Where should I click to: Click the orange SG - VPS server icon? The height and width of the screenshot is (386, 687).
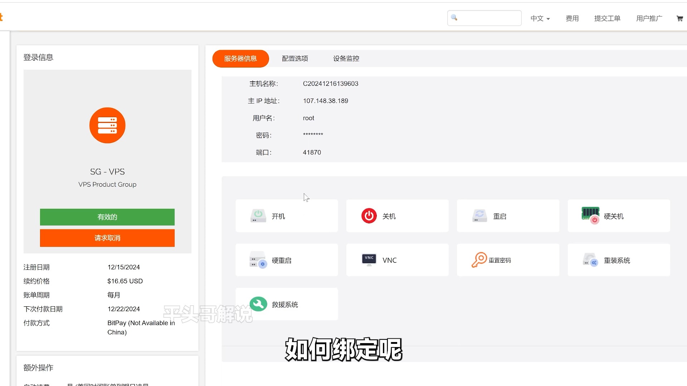pyautogui.click(x=107, y=125)
